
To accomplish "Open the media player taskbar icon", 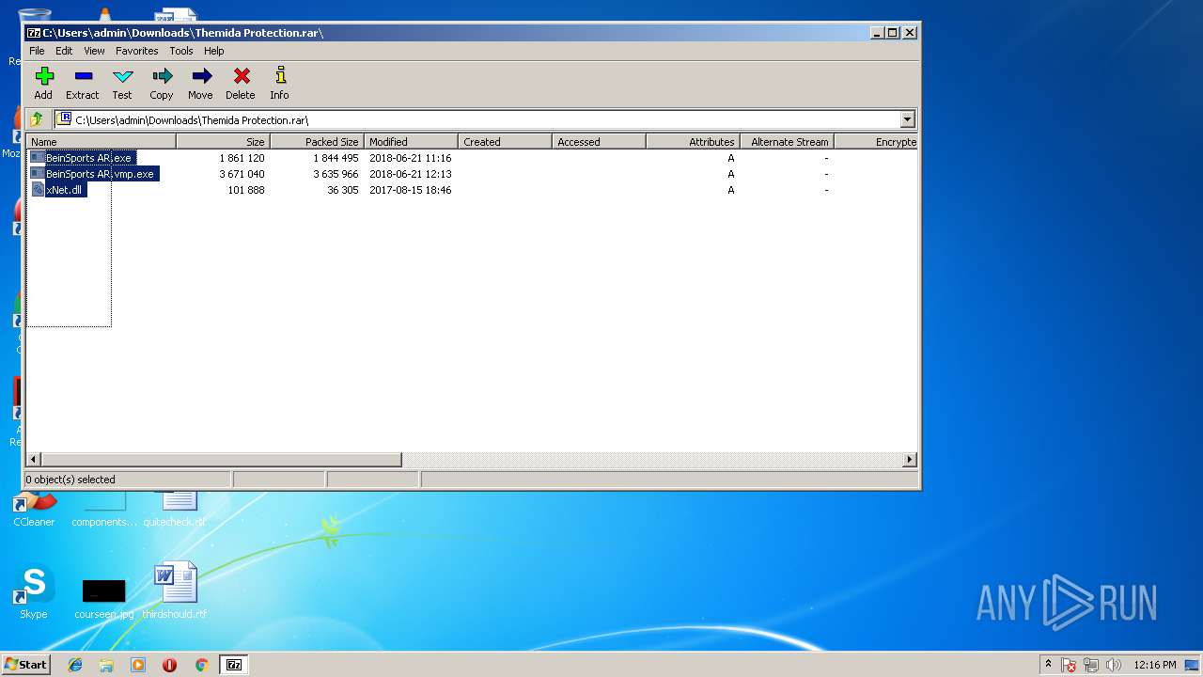I will pos(138,665).
